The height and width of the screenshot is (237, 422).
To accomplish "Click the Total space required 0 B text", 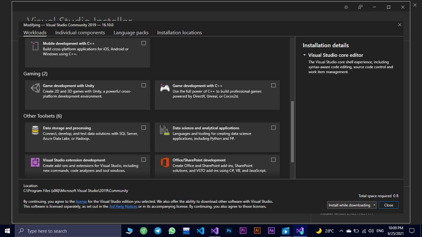I will [x=378, y=196].
